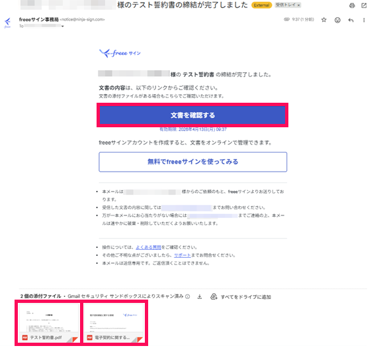Click PDF icon on 電子契約に関する attachment

point(90,337)
